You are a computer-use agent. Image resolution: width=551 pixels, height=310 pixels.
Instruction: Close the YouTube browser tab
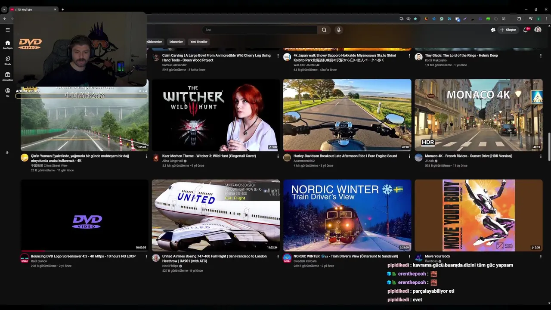coord(55,9)
